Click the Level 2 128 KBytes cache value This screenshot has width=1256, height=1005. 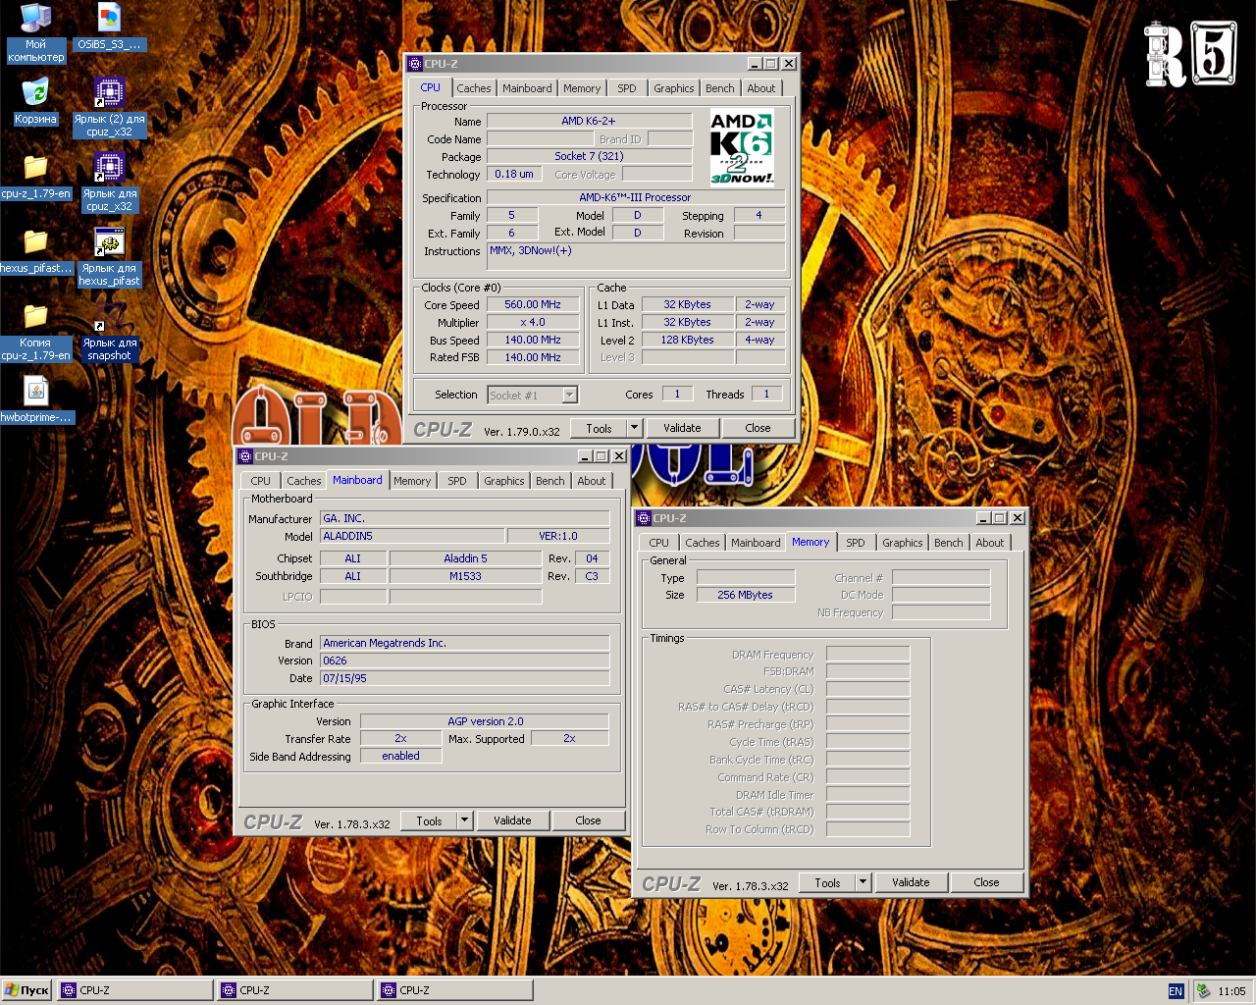[x=687, y=340]
